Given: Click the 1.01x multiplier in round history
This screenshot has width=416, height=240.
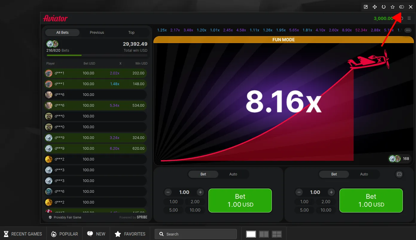Looking at the screenshot, I should click(215, 30).
